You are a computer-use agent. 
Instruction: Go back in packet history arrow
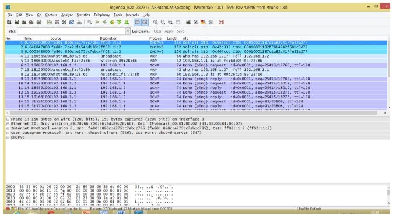click(x=97, y=22)
